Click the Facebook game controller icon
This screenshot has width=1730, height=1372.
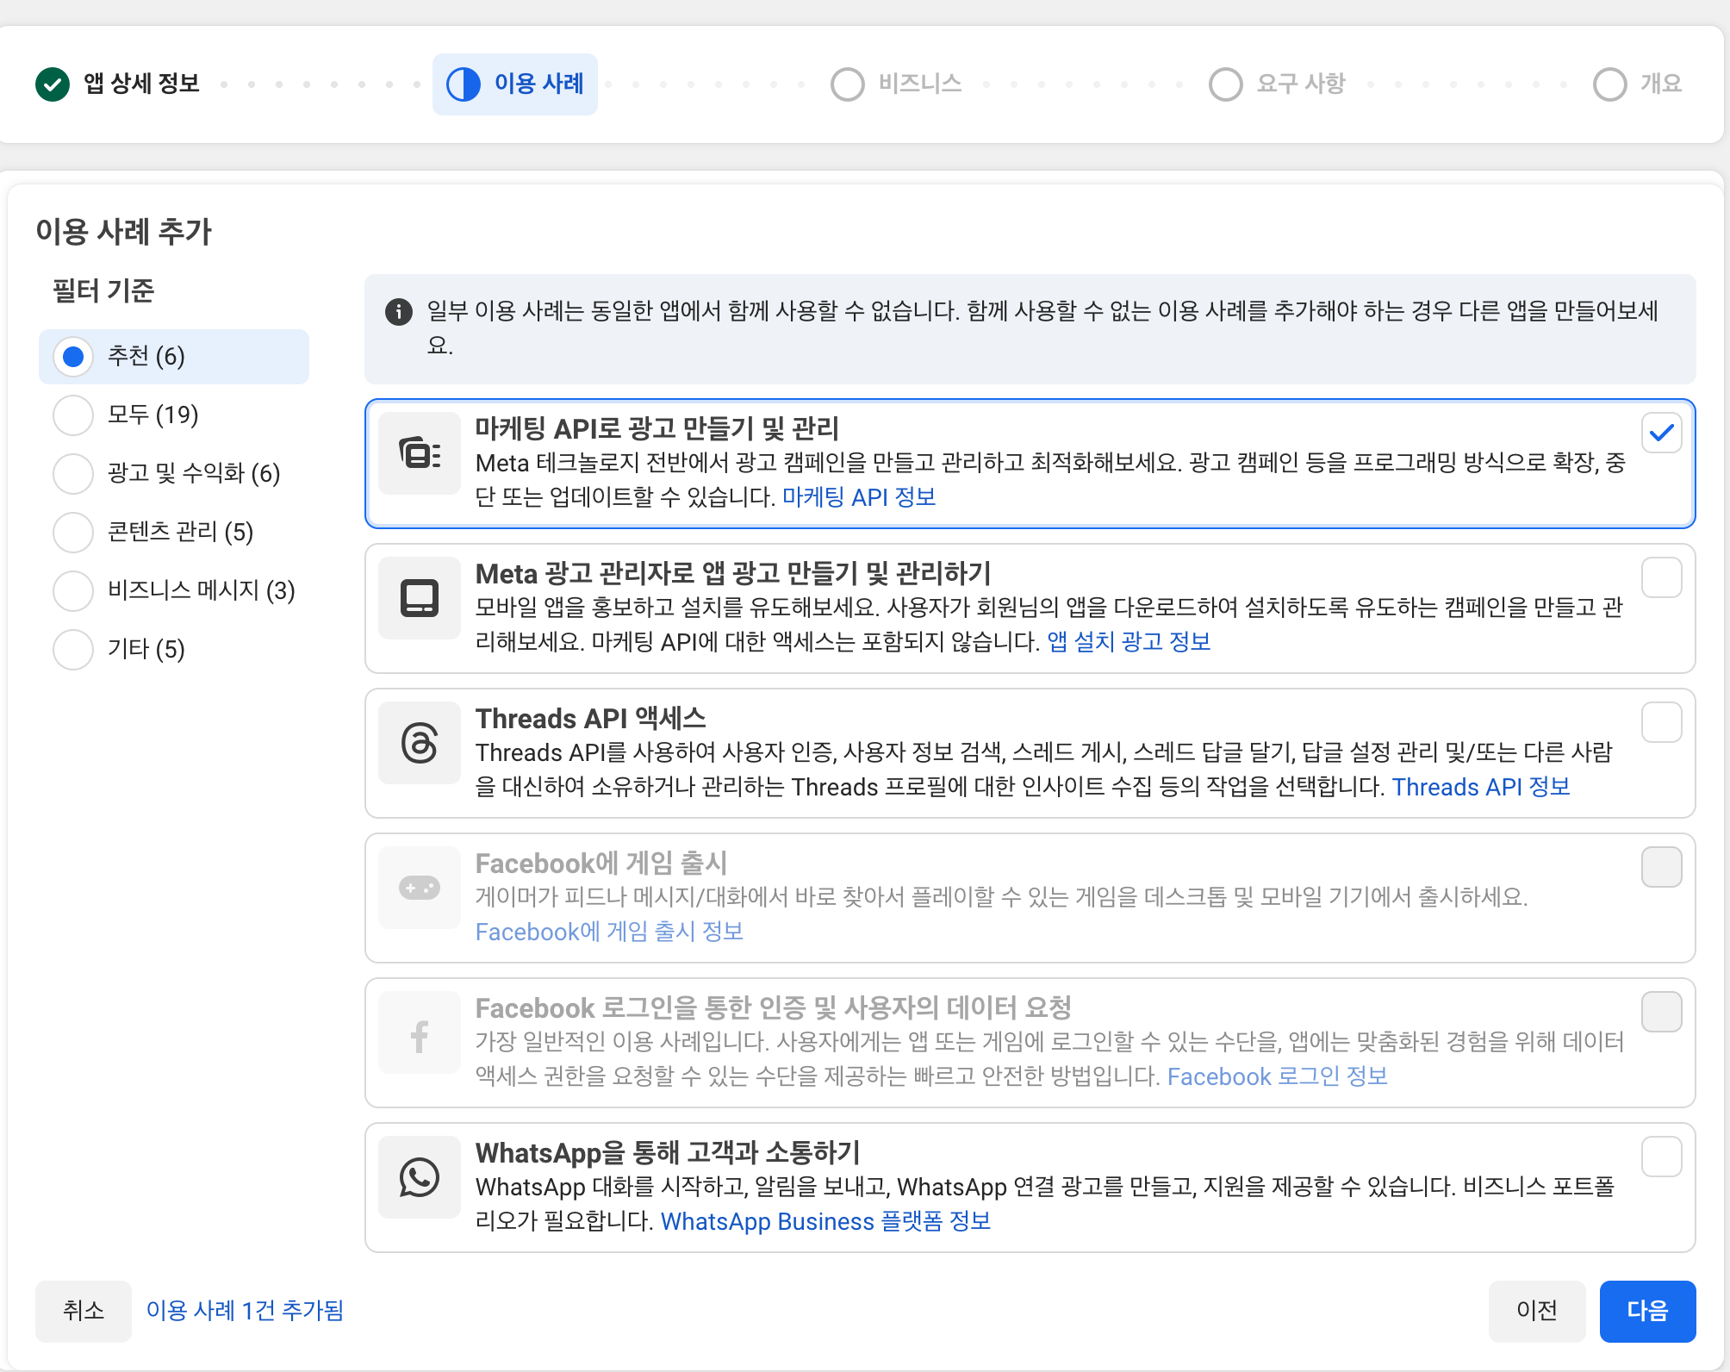tap(420, 888)
